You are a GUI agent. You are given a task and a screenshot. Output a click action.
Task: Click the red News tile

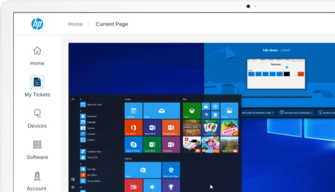pyautogui.click(x=134, y=185)
